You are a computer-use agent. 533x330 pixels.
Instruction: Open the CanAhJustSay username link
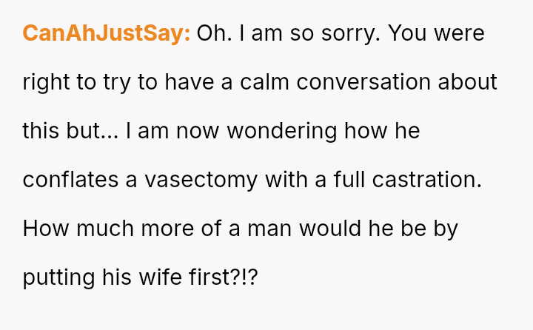tap(107, 33)
